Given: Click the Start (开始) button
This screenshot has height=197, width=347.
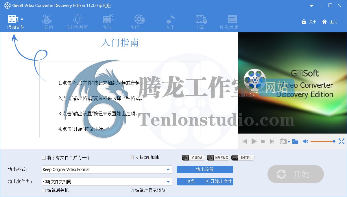Looking at the screenshot, I should (x=296, y=174).
